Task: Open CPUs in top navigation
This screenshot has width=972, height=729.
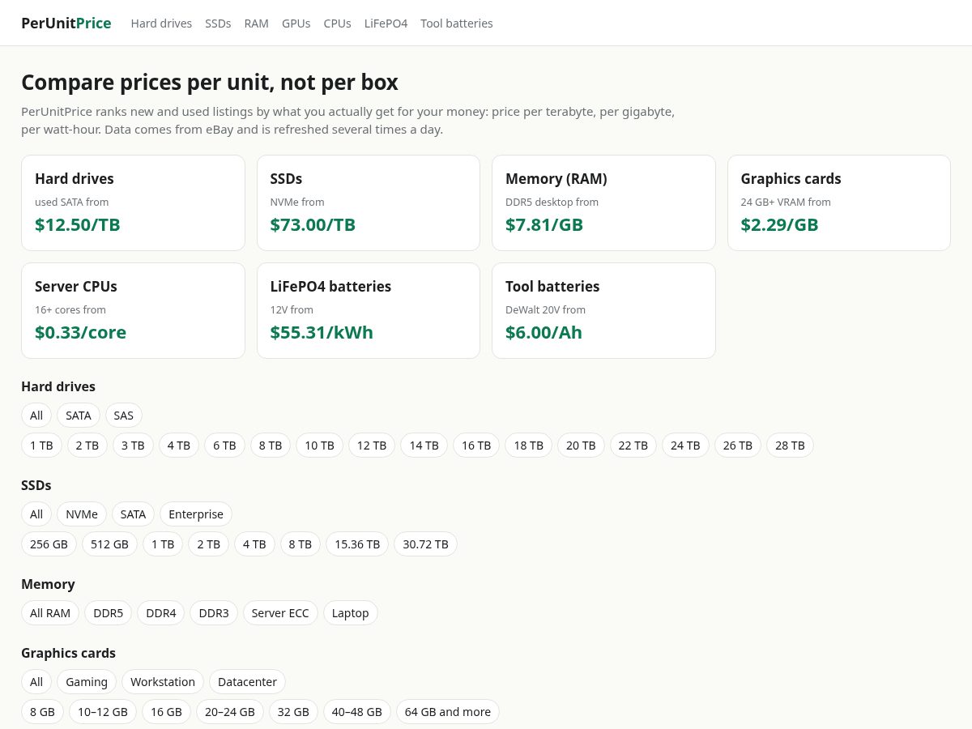Action: 337,23
